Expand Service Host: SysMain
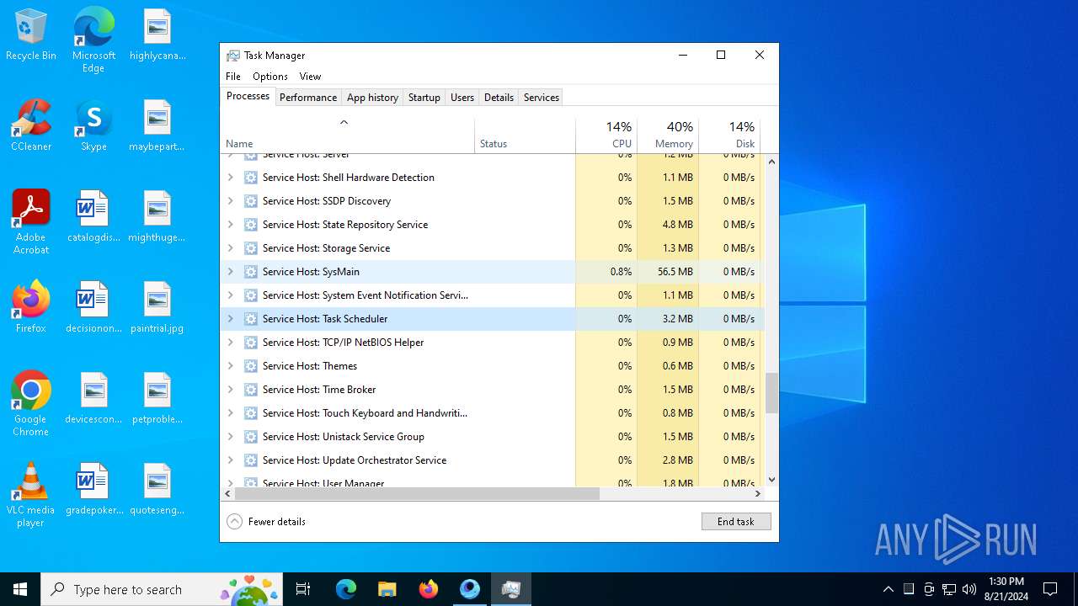1078x606 pixels. [231, 272]
